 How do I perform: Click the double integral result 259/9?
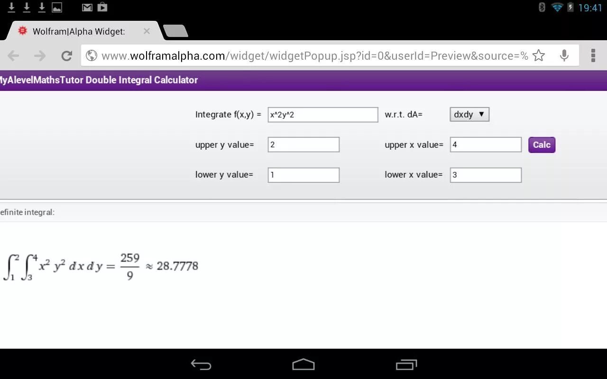(129, 266)
